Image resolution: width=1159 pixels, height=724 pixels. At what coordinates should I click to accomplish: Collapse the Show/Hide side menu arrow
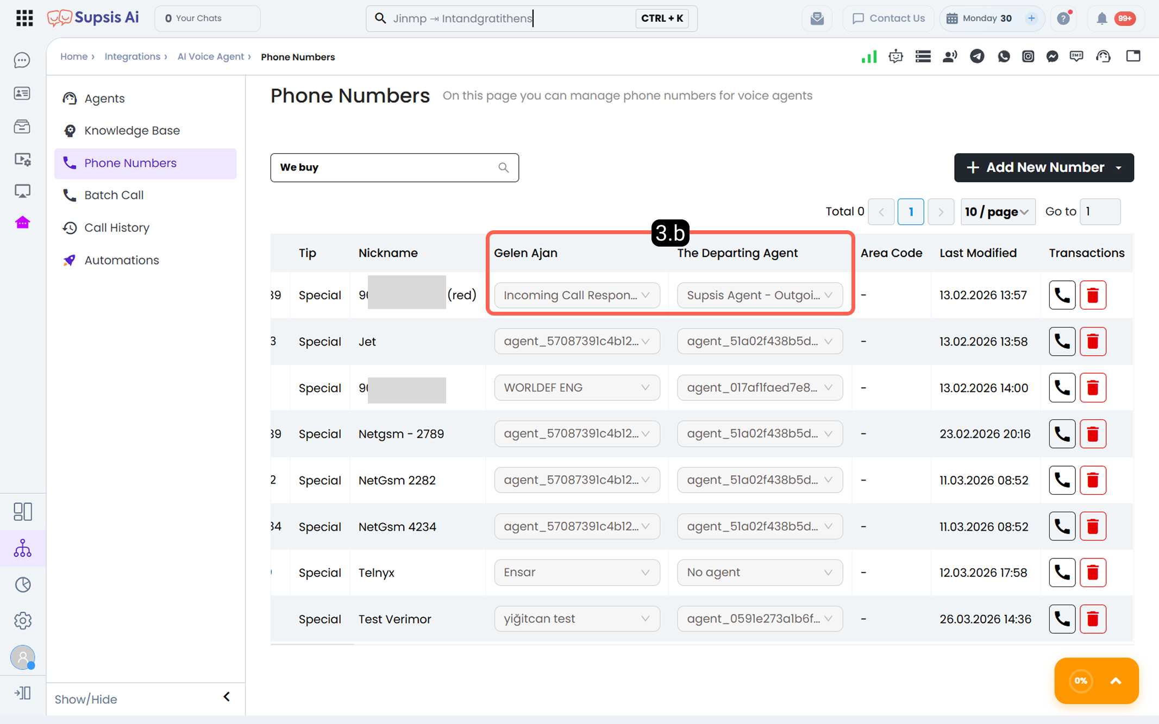pyautogui.click(x=227, y=697)
